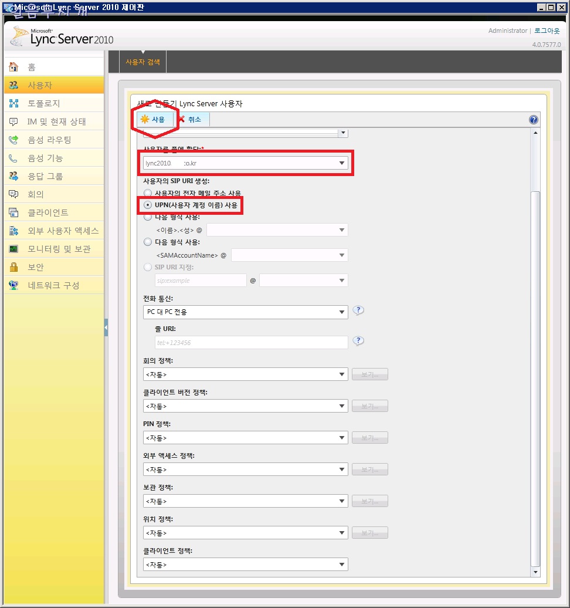Go to 네트워크 구성 in navigation
570x608 pixels.
click(55, 285)
